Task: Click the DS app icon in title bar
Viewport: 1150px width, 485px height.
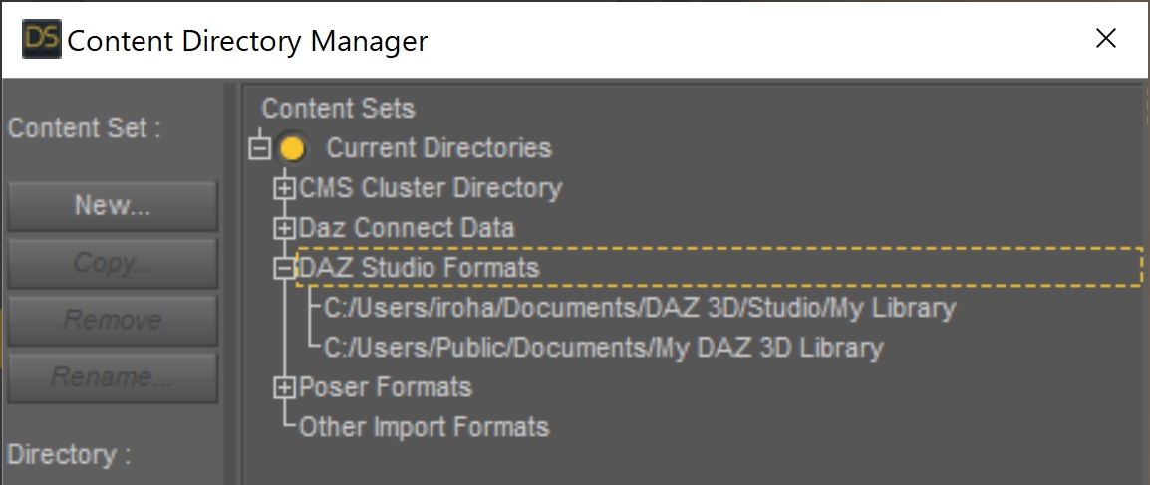Action: [x=42, y=39]
